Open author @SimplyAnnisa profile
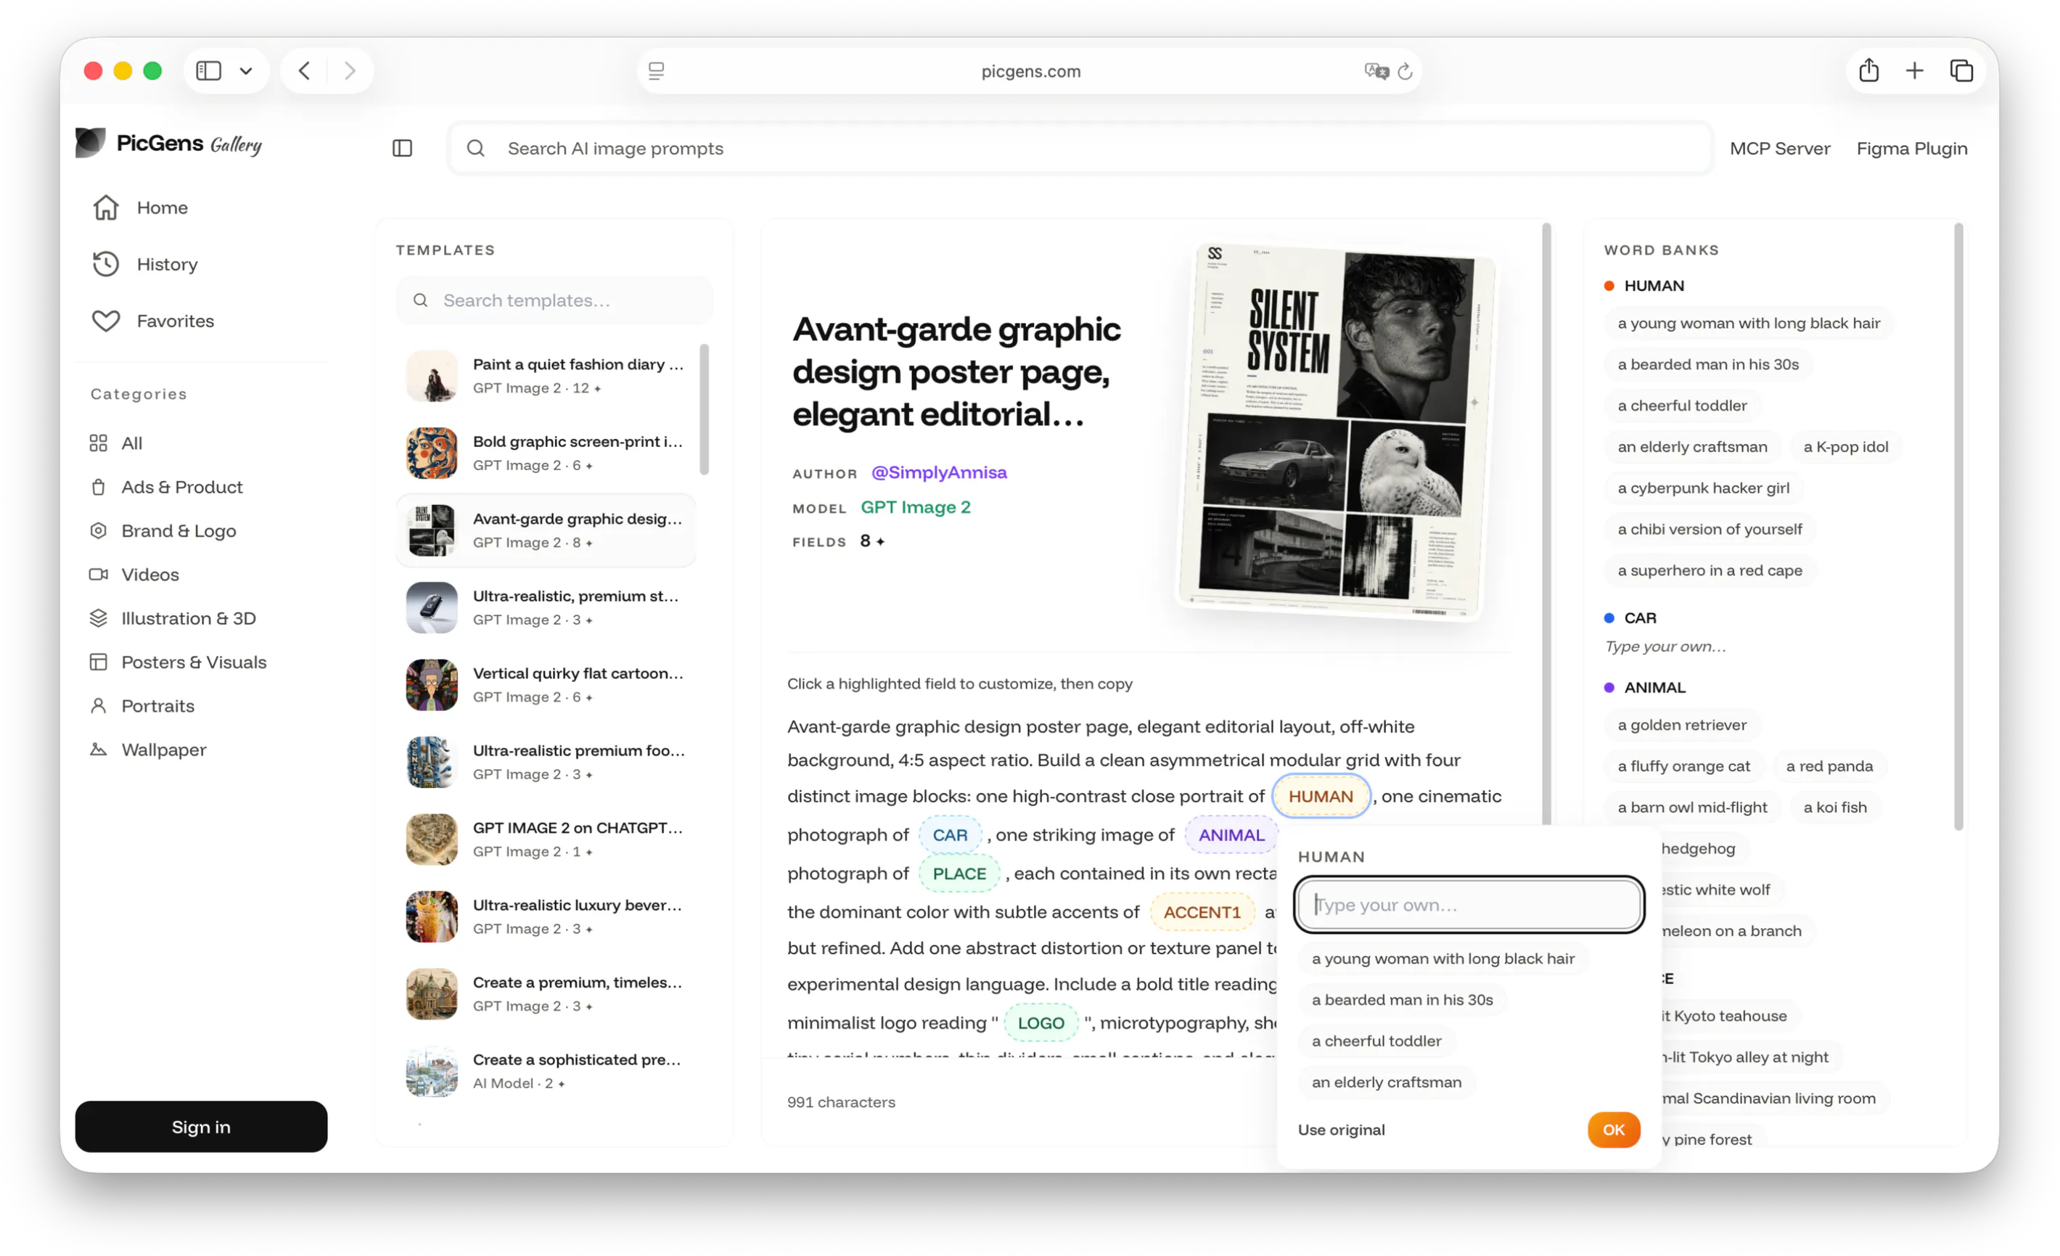The width and height of the screenshot is (2060, 1256). [939, 472]
